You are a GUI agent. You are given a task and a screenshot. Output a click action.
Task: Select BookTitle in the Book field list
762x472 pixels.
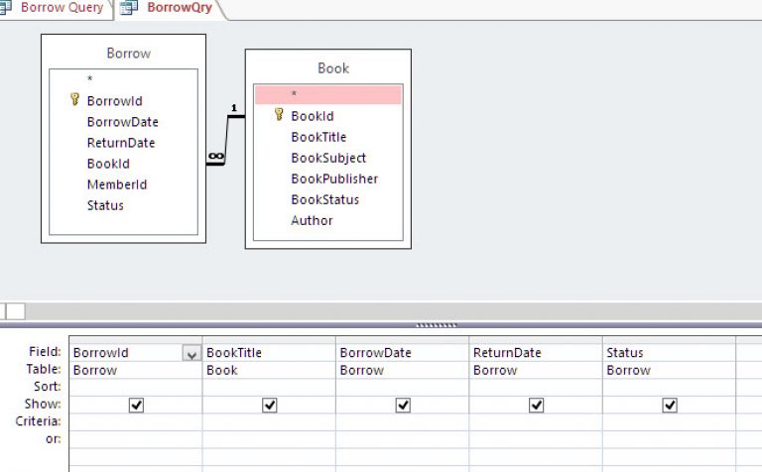[x=318, y=137]
